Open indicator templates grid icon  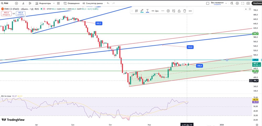point(58,3)
